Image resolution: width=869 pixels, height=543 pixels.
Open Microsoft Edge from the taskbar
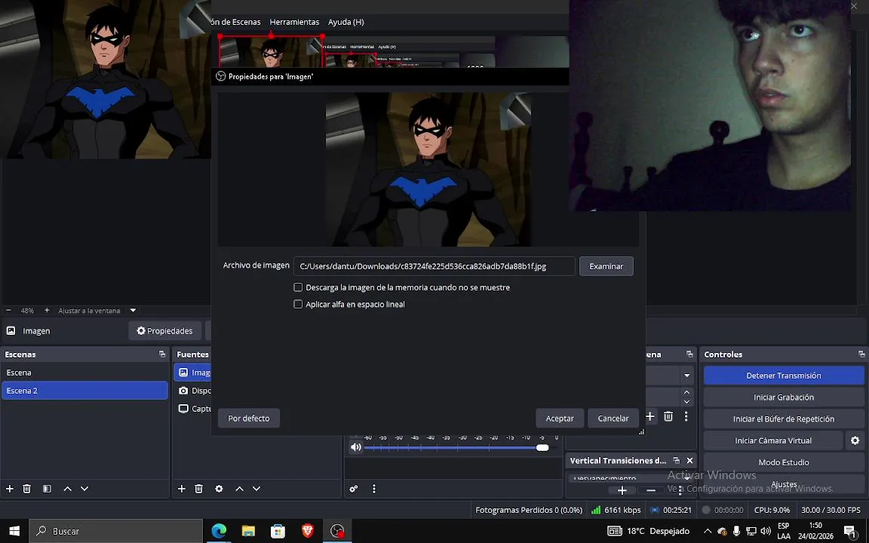pyautogui.click(x=218, y=531)
